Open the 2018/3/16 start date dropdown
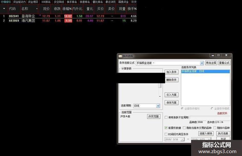Image resolution: width=242 pixels, height=156 pixels. pyautogui.click(x=182, y=139)
